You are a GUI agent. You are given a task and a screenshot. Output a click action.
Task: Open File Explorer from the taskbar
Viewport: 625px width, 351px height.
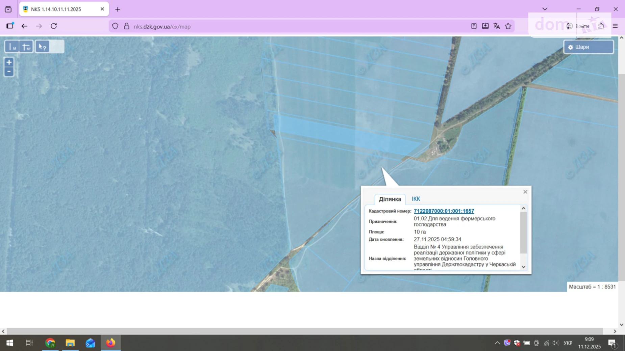click(x=70, y=343)
